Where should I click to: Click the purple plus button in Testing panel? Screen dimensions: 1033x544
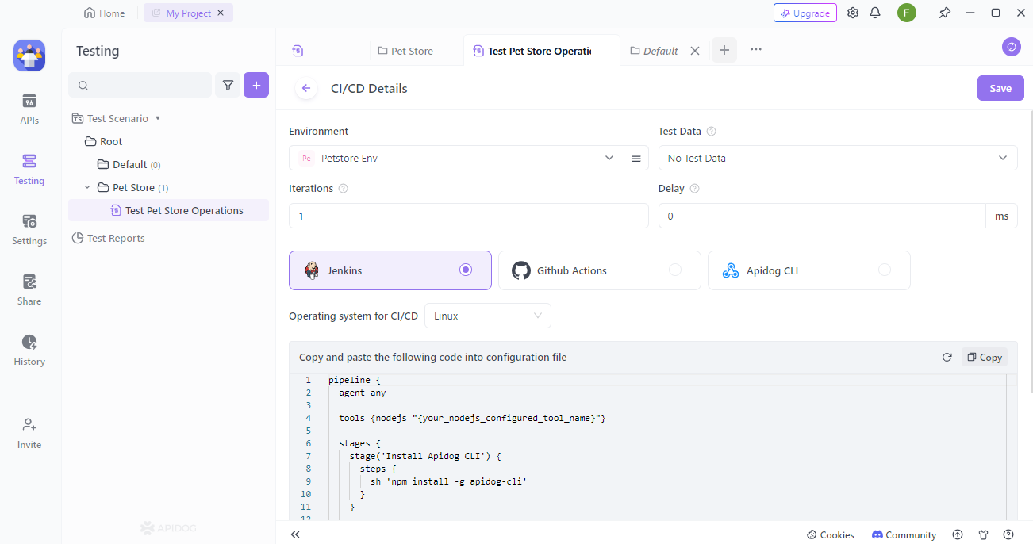click(256, 85)
